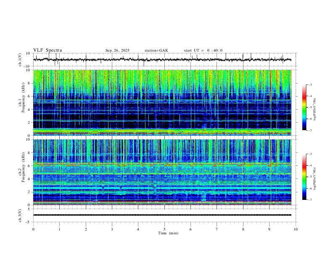Click the "8" kHz tick of ch.1 spectrogram
This screenshot has width=333, height=257.
(x=29, y=83)
